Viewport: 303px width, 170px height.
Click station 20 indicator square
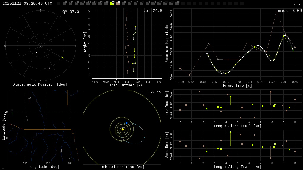[x=177, y=4]
